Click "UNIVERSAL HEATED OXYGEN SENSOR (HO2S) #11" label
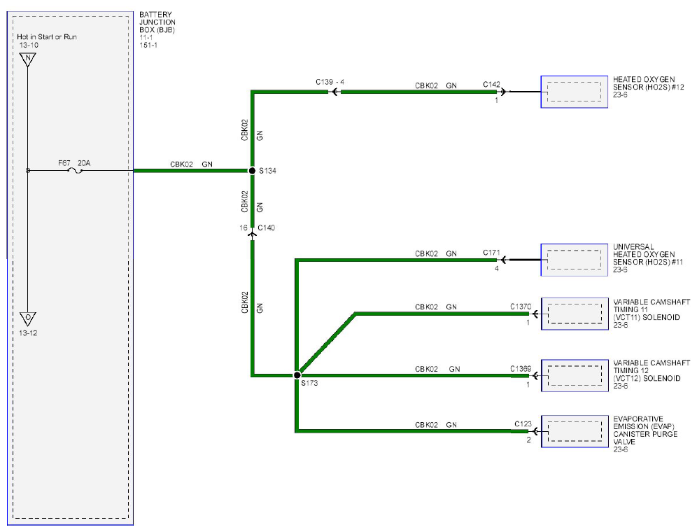 point(647,254)
